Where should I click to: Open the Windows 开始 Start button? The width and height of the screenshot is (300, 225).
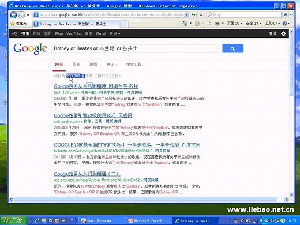tap(14, 220)
